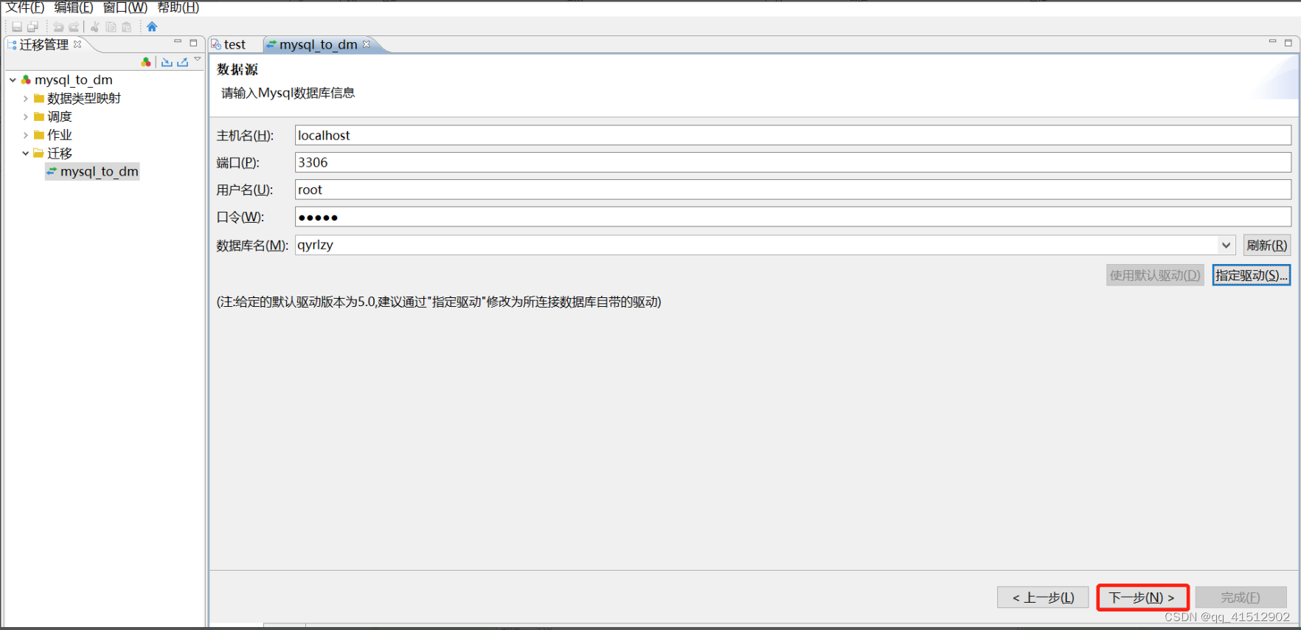Click the 请输入Mysql数据库信息 text
Screen dimensions: 1301x630
288,93
